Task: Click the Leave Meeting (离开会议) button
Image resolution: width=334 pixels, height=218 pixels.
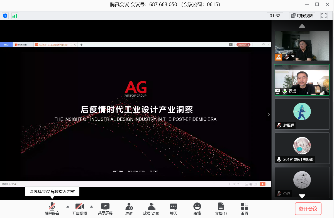Action: coord(308,209)
